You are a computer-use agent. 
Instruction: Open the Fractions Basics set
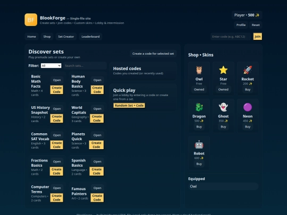coord(57,161)
